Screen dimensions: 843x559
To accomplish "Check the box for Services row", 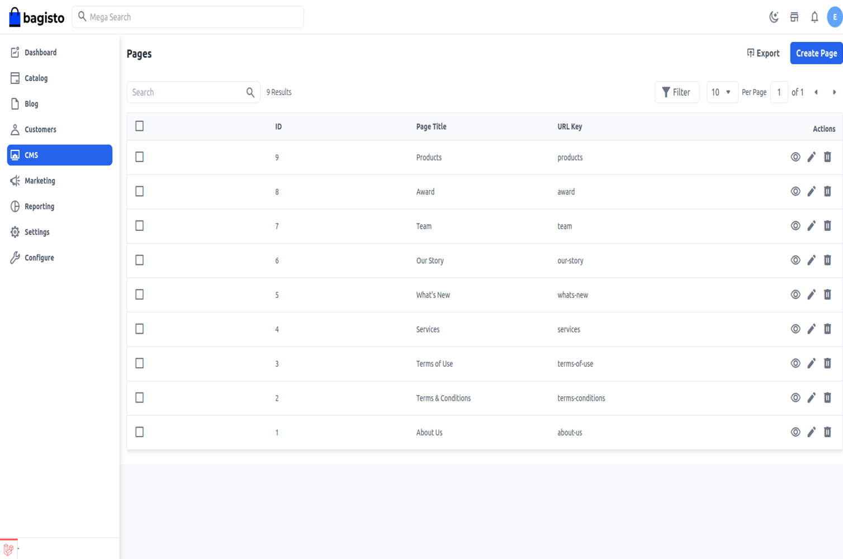I will point(140,329).
